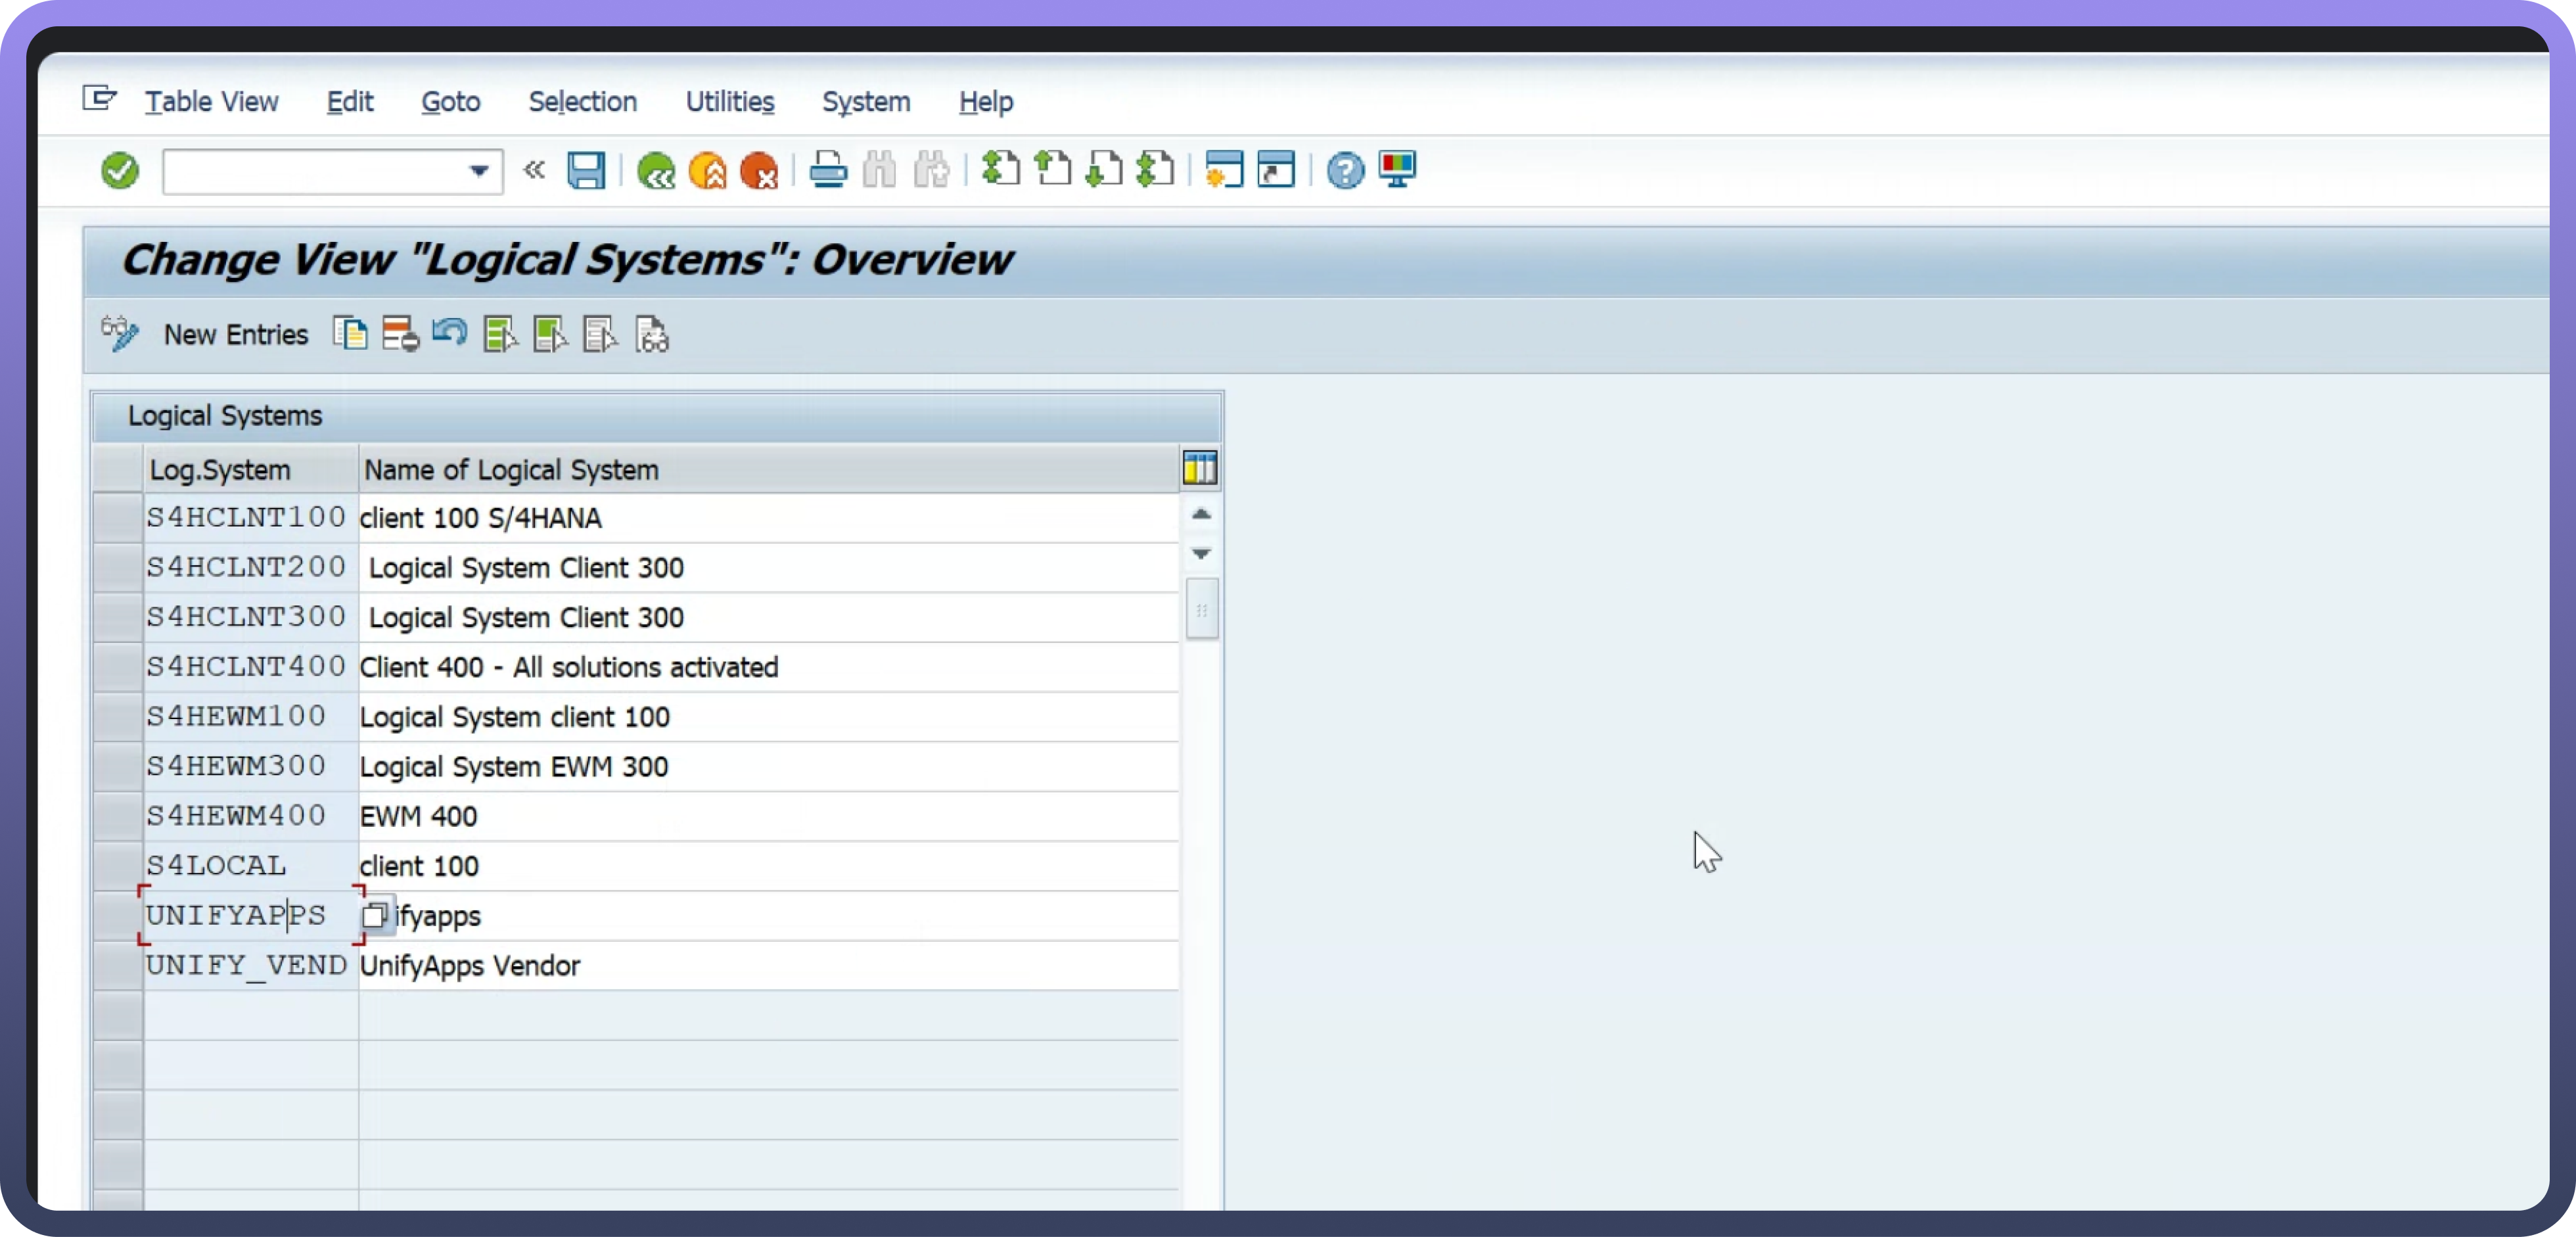
Task: Select the row marker for S4HCLNT100
Action: click(x=118, y=518)
